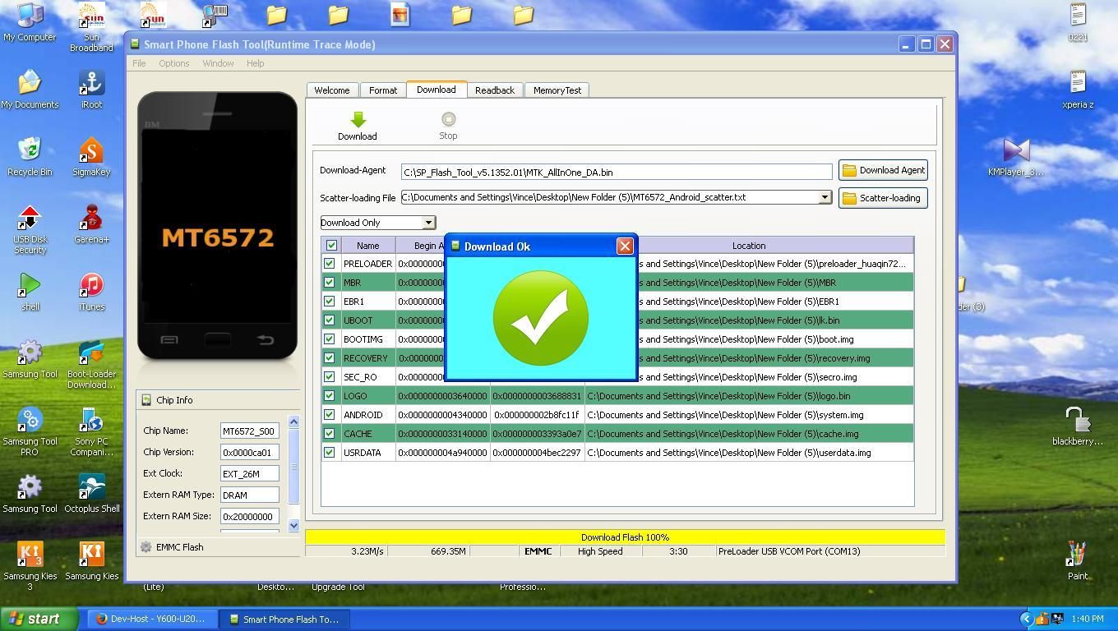Open the Options menu

pos(173,63)
